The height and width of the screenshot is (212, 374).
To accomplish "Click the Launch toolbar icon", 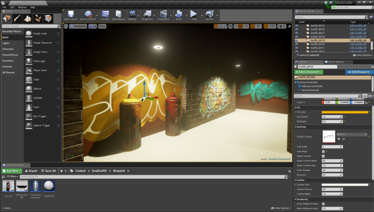I will (x=210, y=14).
